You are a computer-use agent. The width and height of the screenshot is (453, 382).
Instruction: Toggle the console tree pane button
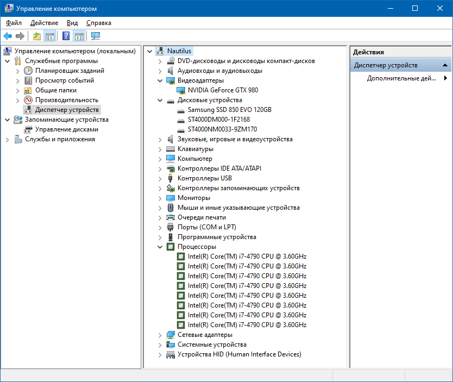coord(50,36)
